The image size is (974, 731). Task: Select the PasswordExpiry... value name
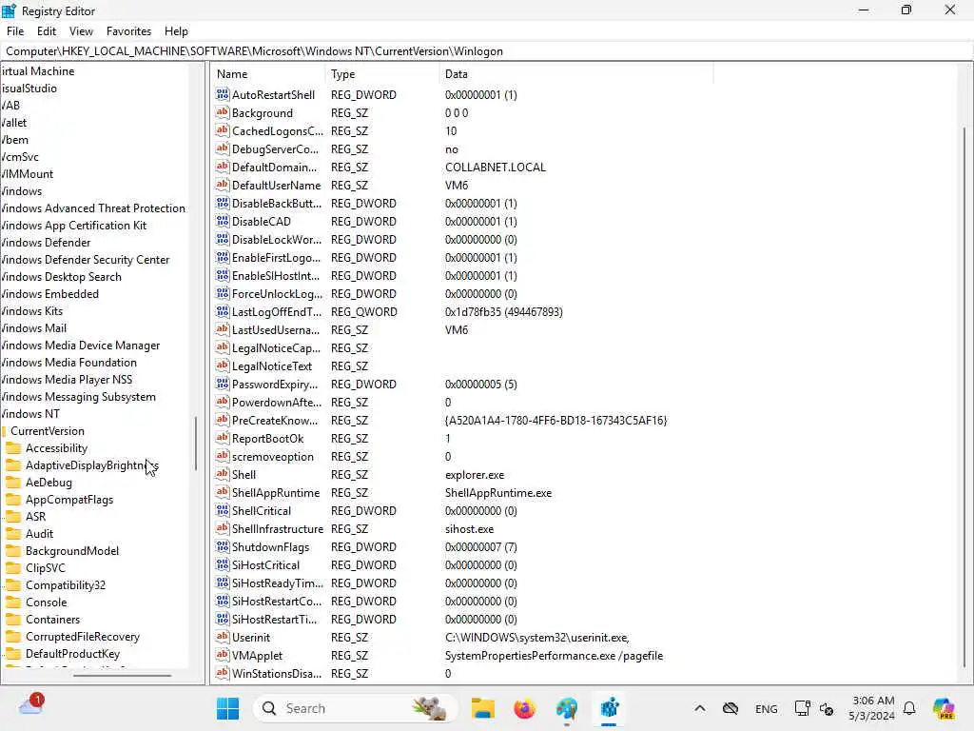[x=275, y=385]
